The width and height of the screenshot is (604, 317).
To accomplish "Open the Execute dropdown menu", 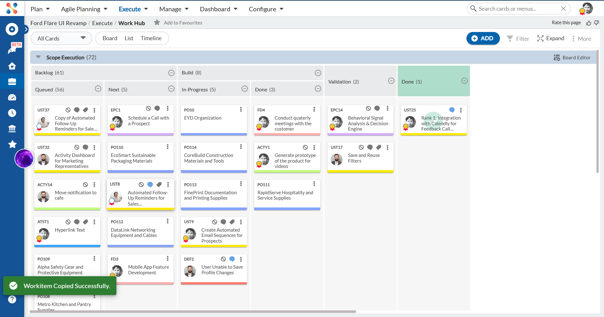I will 133,9.
